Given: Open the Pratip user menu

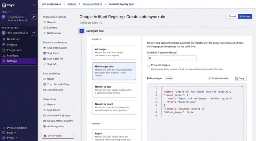Looking at the screenshot, I should tap(10, 138).
